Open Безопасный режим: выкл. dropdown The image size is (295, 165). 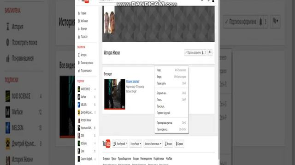coord(153,143)
